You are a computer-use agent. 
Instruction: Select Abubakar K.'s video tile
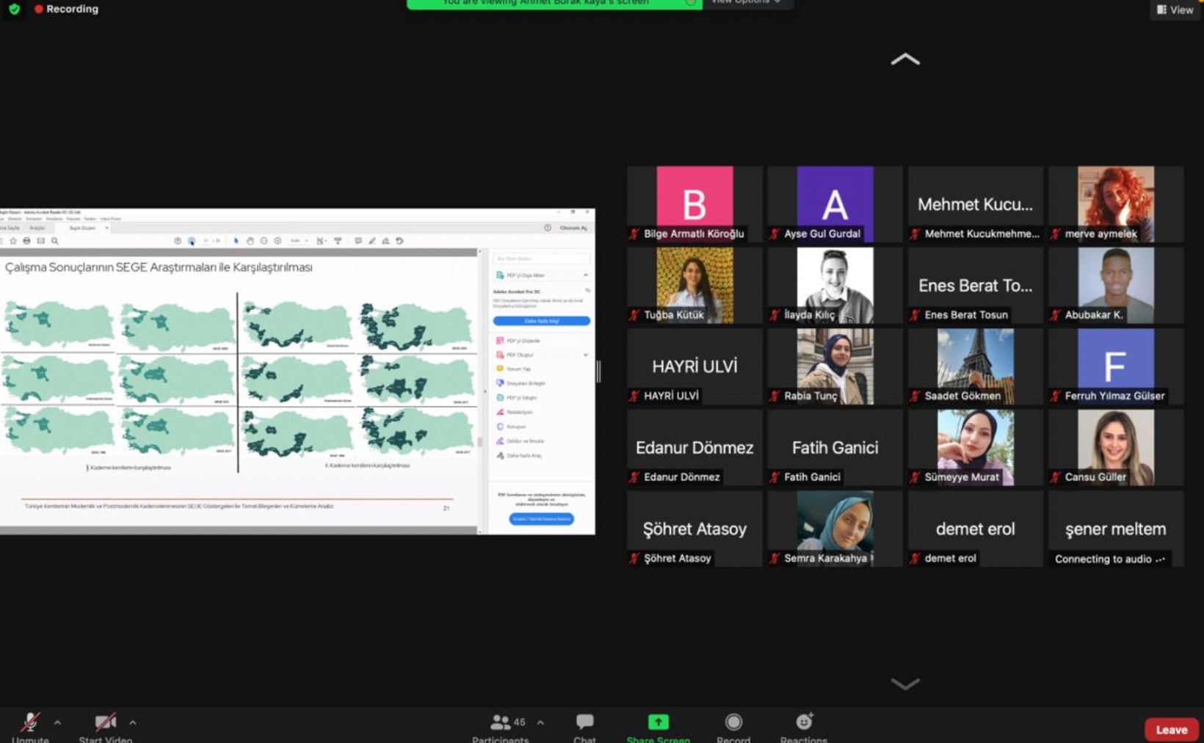[1115, 285]
